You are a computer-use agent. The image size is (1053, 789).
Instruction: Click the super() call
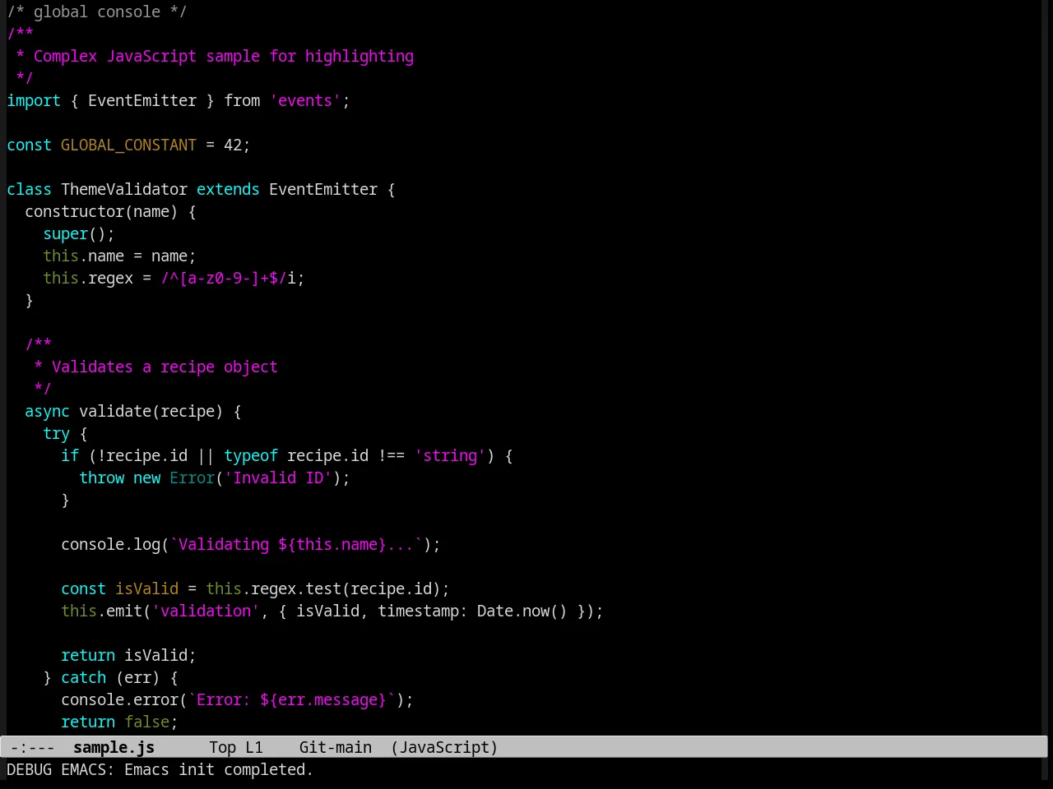[79, 233]
